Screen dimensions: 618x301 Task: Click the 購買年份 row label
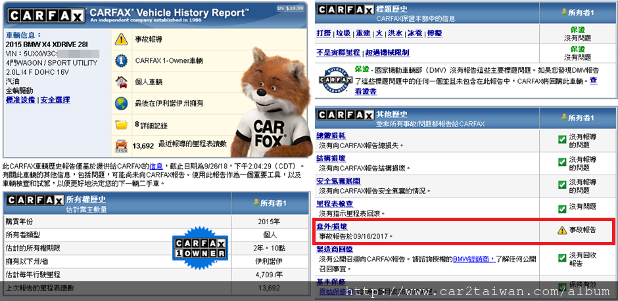pyautogui.click(x=20, y=222)
